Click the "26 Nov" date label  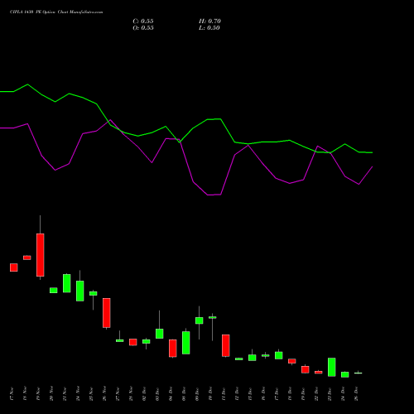tap(104, 394)
